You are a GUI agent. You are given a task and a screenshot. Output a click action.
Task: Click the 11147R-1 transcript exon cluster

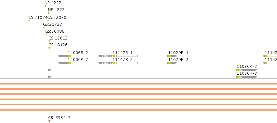118,56
